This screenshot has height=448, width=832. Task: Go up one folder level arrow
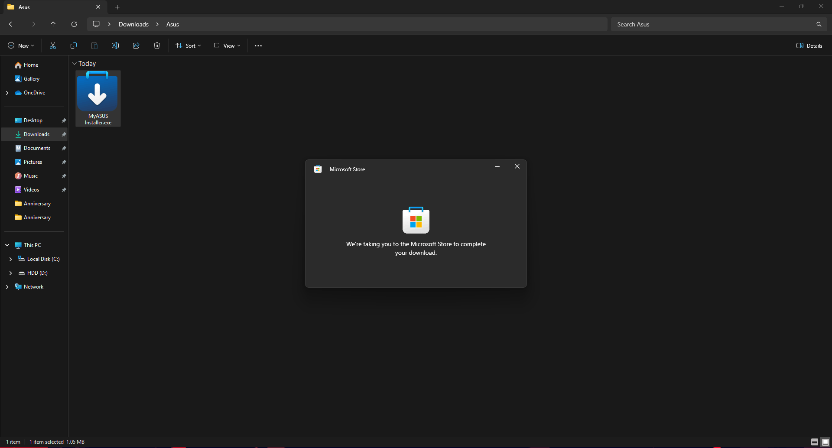(x=53, y=24)
